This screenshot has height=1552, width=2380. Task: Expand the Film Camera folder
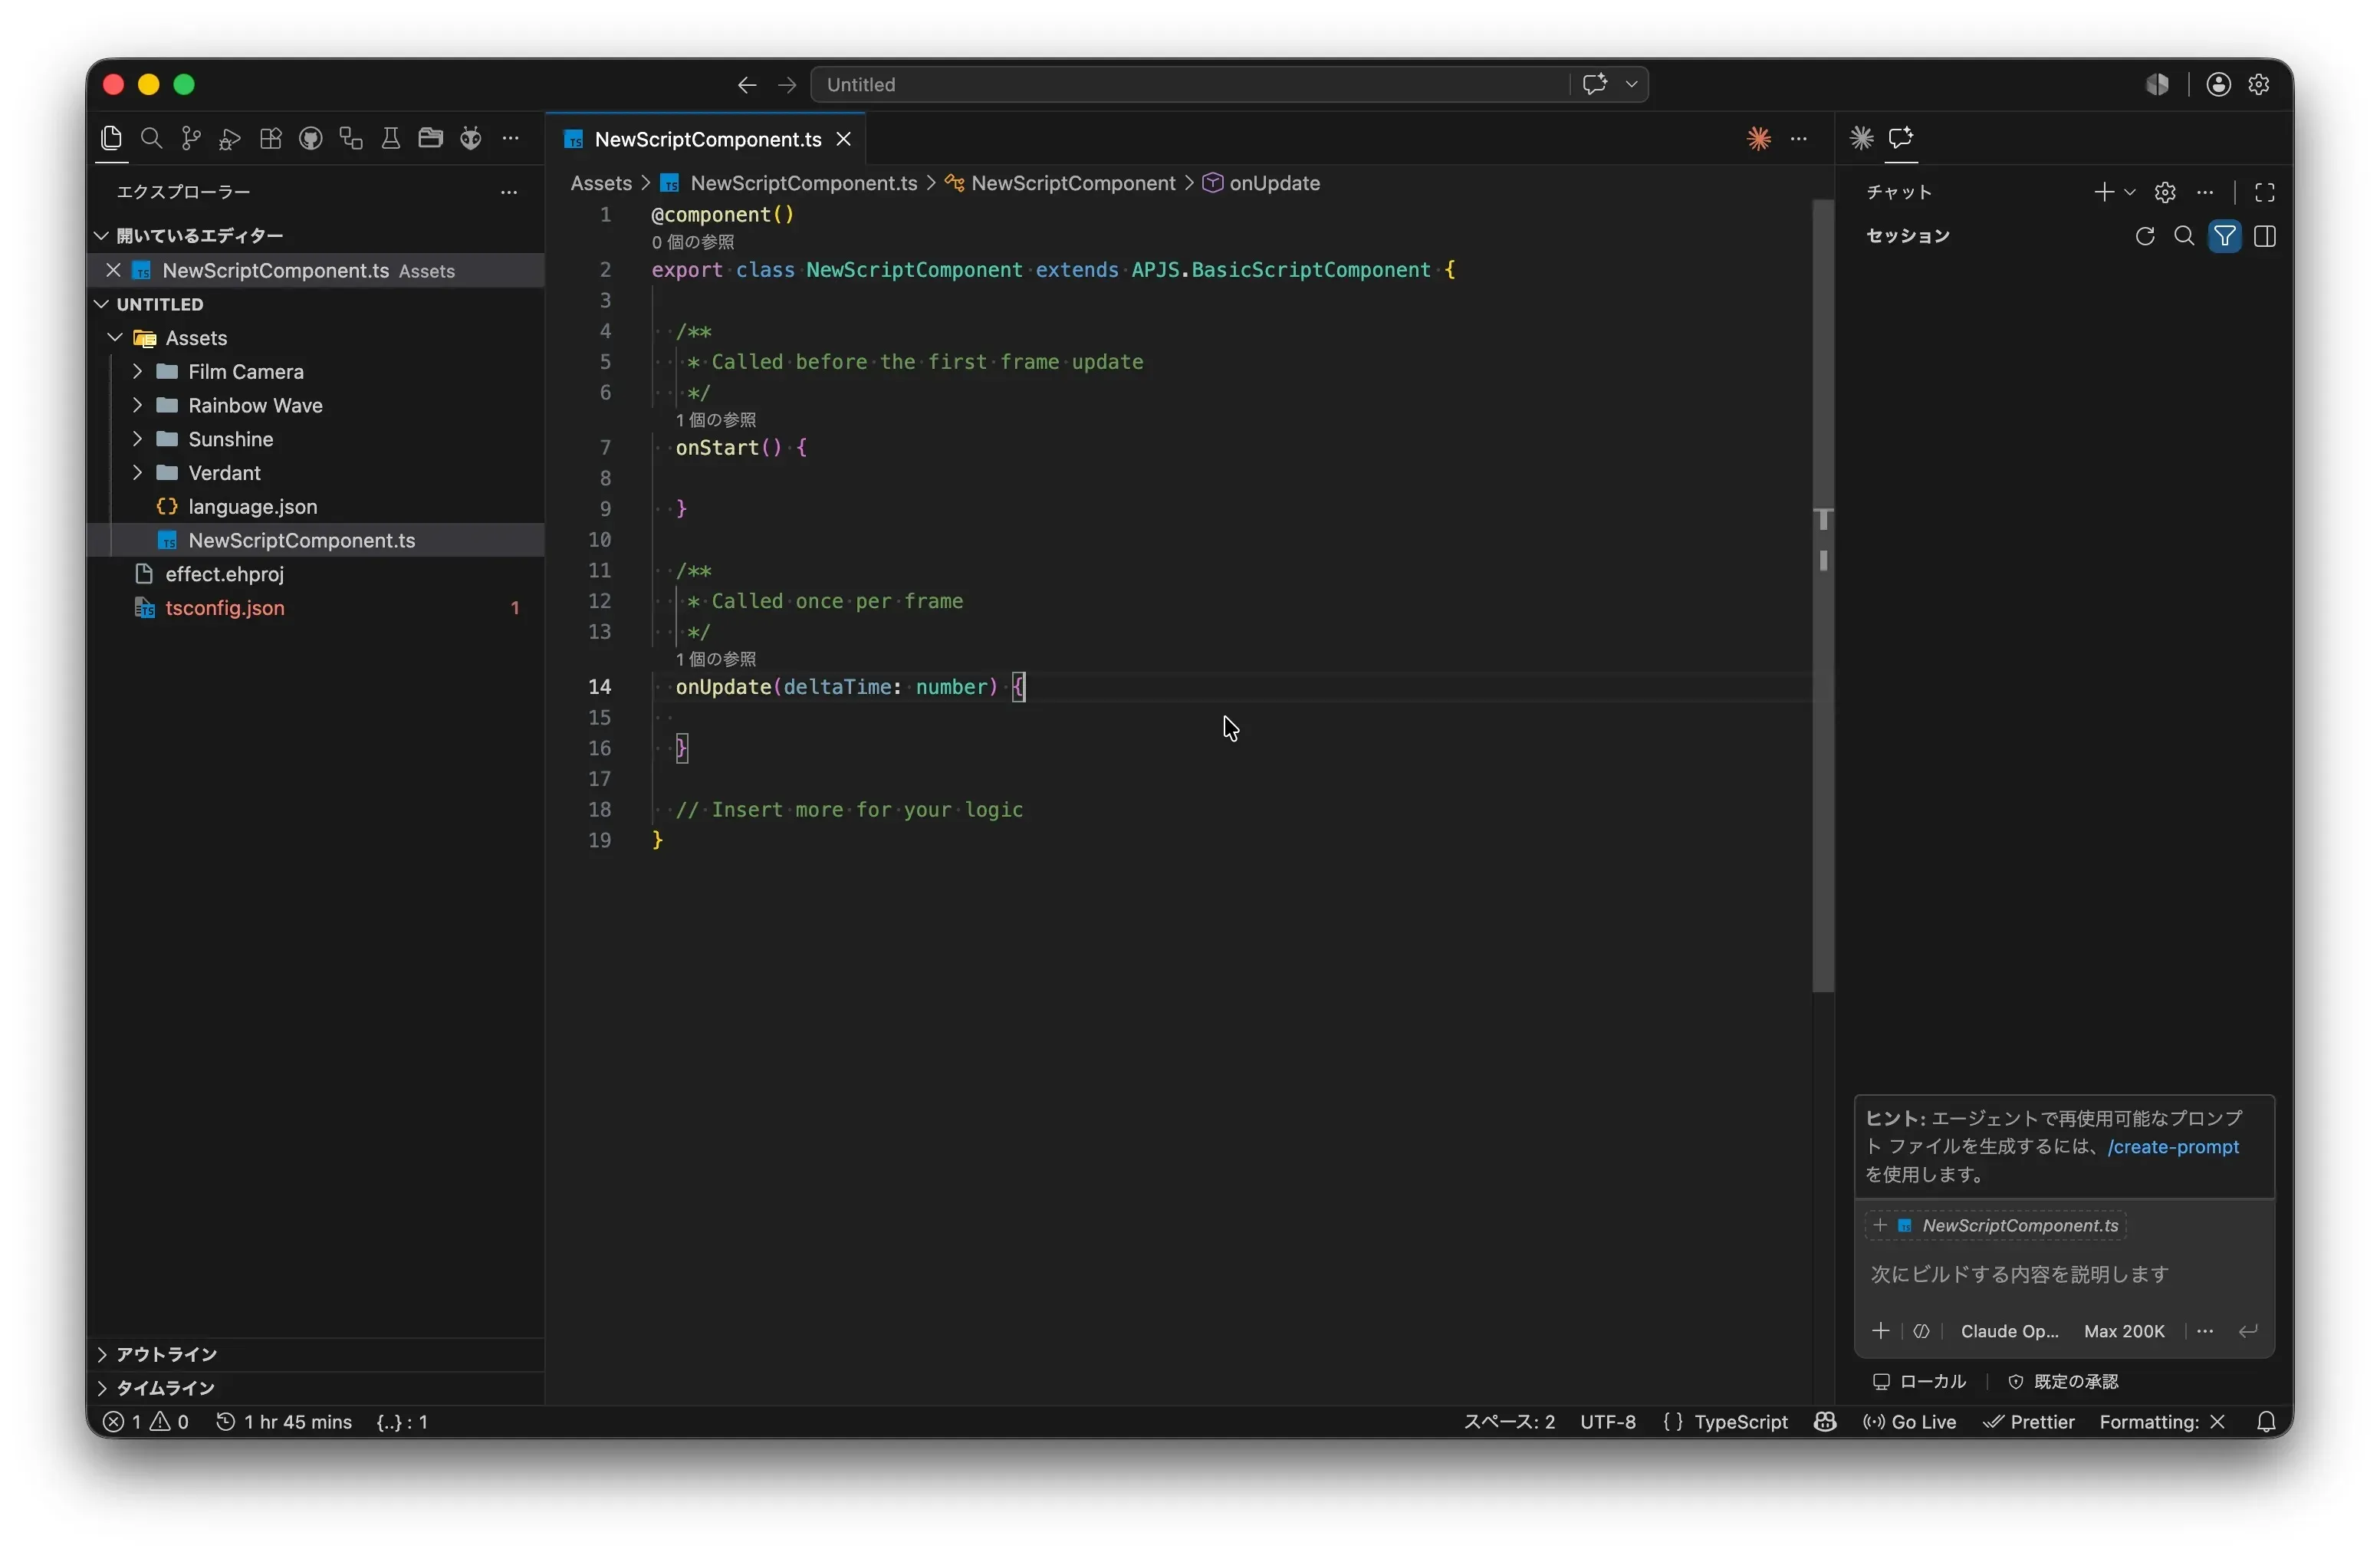315,372
